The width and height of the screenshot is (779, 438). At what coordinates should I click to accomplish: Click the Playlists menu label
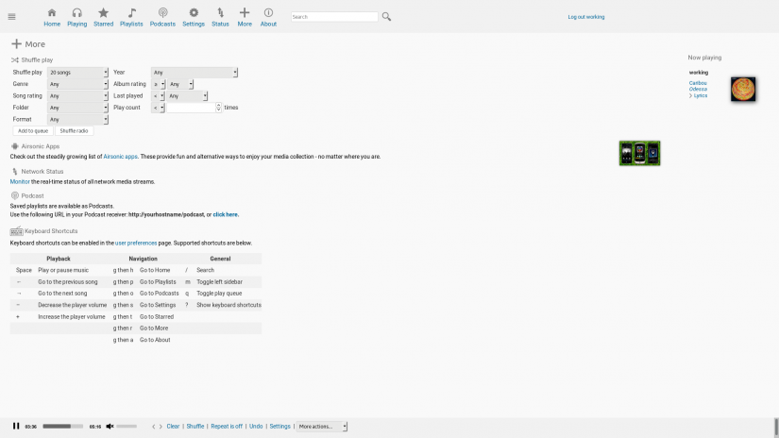point(131,24)
